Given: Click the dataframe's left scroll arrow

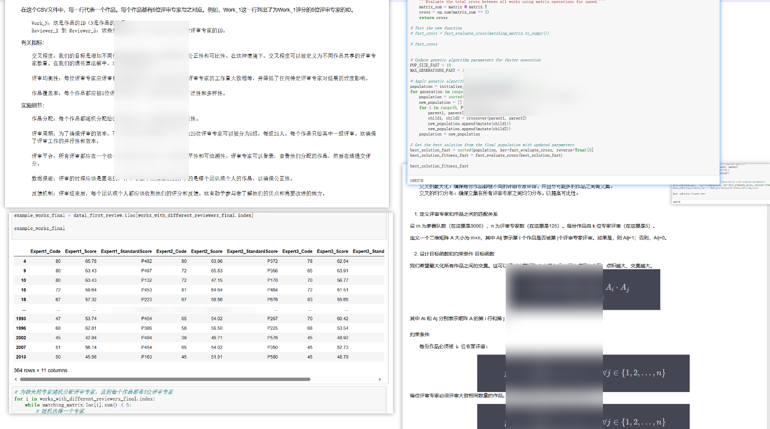Looking at the screenshot, I should [16, 379].
